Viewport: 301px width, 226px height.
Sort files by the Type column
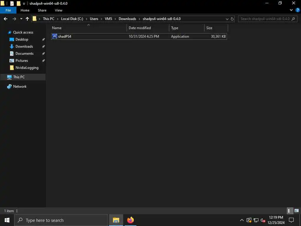point(187,28)
